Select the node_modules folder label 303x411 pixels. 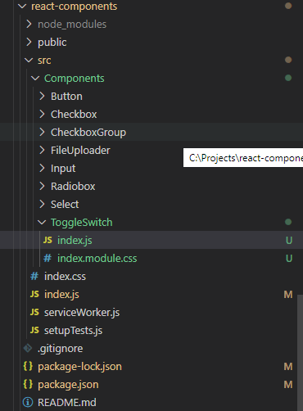point(72,25)
